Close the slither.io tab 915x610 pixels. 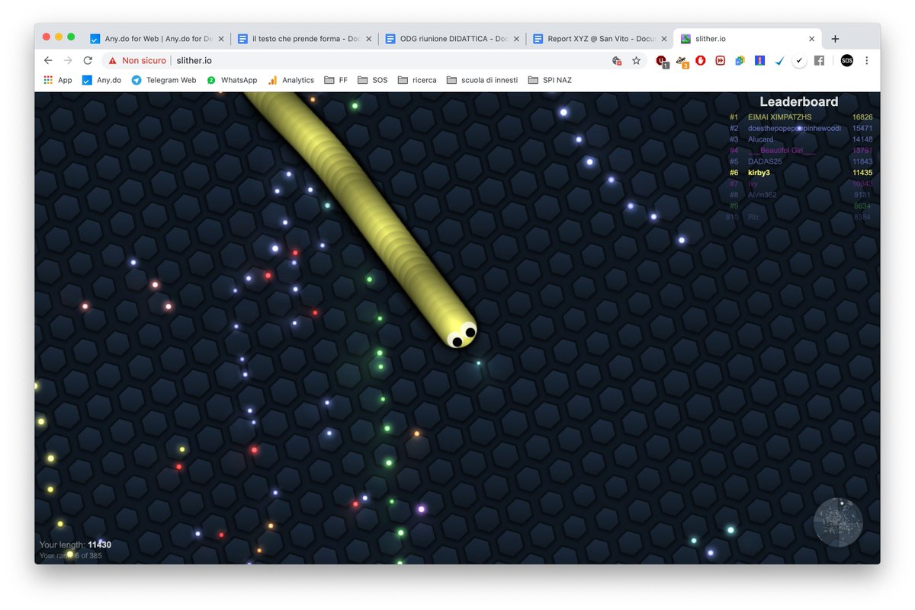811,39
